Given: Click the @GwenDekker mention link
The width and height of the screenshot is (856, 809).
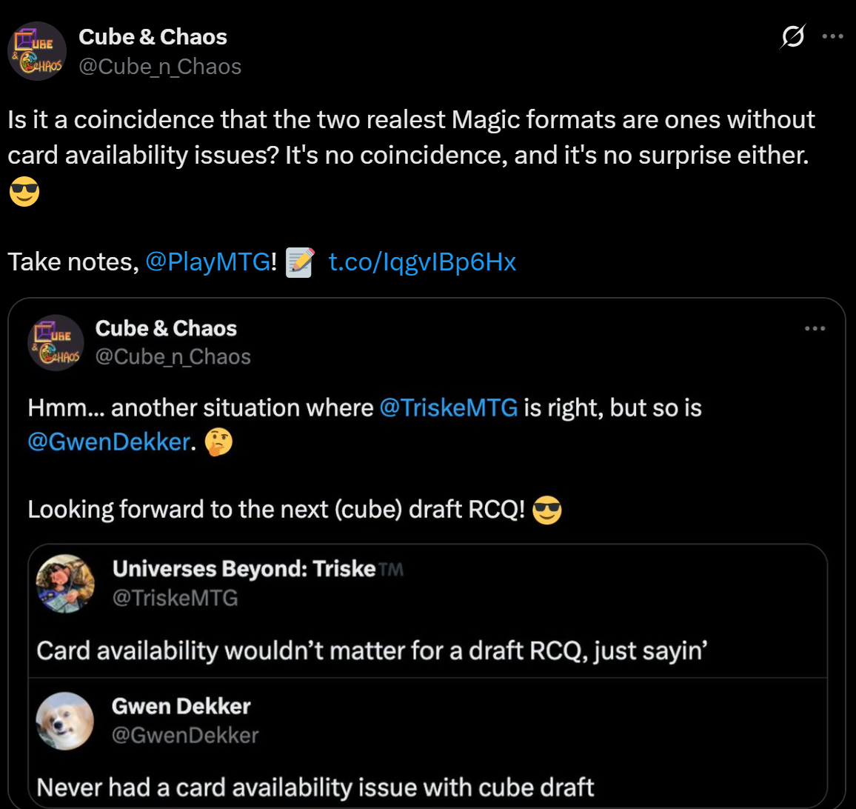Looking at the screenshot, I should (109, 442).
